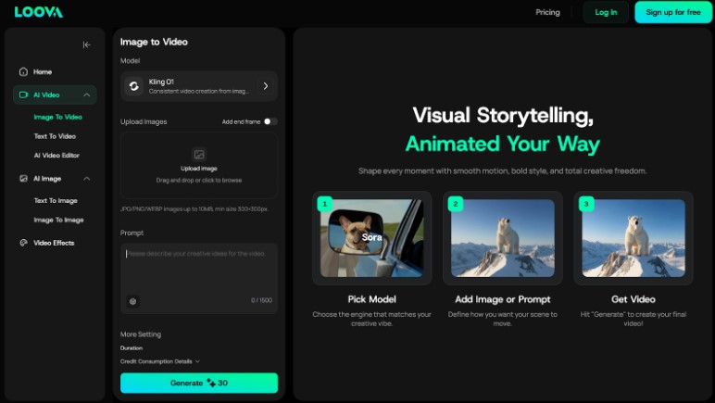The height and width of the screenshot is (403, 715).
Task: Open Video Effects in sidebar
Action: tap(54, 243)
